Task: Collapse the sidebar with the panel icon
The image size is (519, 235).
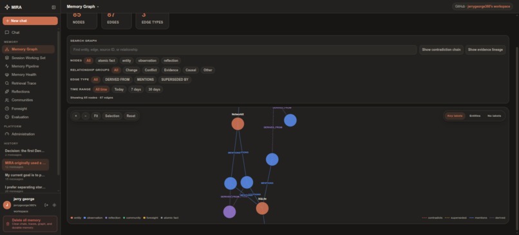Action: [x=53, y=7]
